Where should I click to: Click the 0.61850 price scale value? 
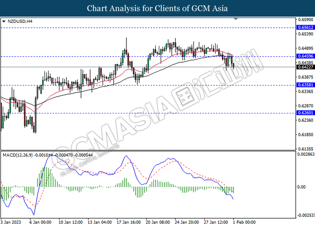tap(306, 135)
